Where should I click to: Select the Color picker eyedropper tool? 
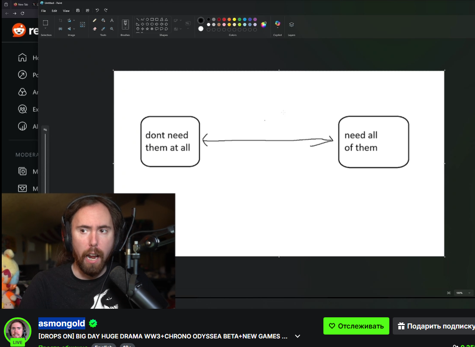click(x=103, y=29)
